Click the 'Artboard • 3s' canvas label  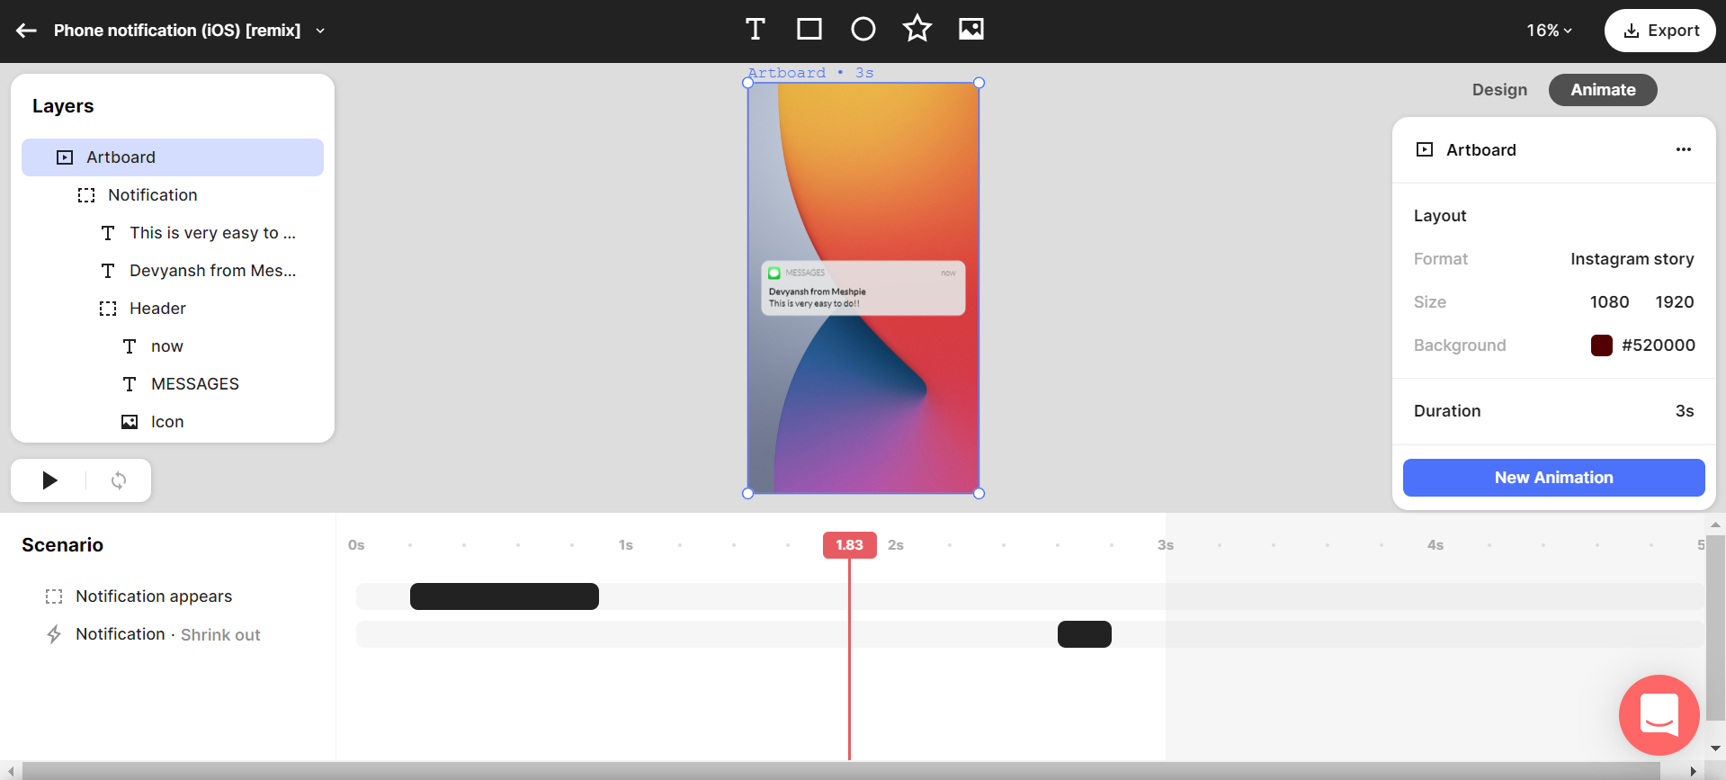coord(810,73)
